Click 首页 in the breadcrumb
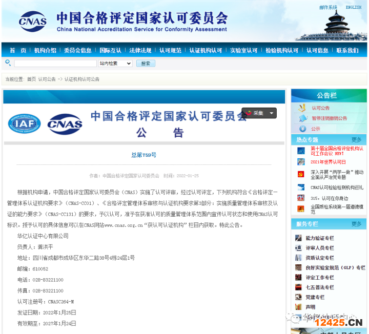 click(x=32, y=79)
